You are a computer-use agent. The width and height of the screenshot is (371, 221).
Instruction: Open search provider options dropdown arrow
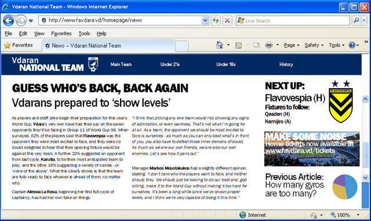(x=364, y=21)
